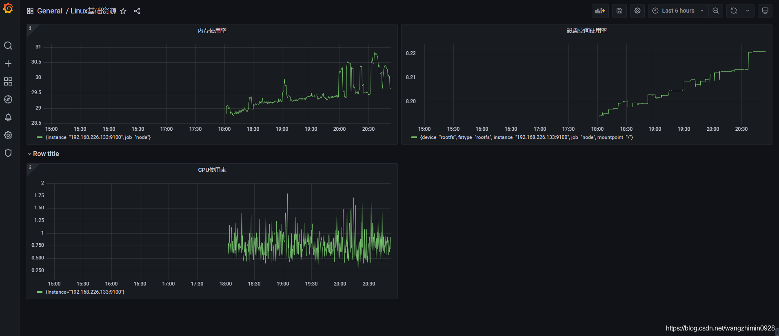
Task: Toggle memory legend series instance 192.168.226.133:9100 job node
Action: click(98, 137)
